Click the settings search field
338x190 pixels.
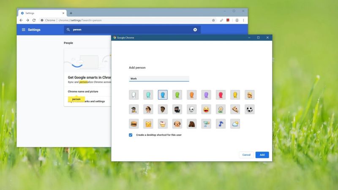tap(132, 30)
